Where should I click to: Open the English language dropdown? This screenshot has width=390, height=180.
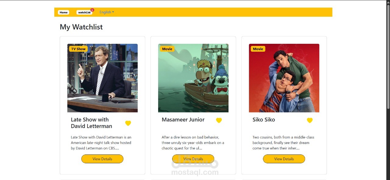point(107,12)
